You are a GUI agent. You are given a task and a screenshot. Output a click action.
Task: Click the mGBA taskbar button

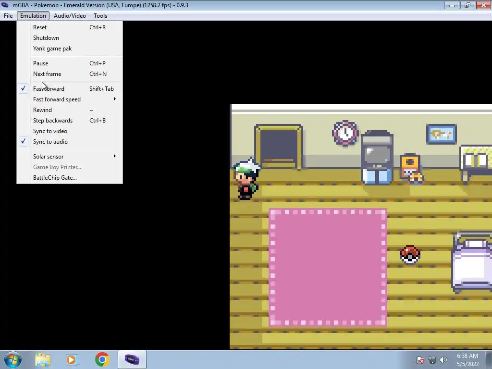coord(132,359)
